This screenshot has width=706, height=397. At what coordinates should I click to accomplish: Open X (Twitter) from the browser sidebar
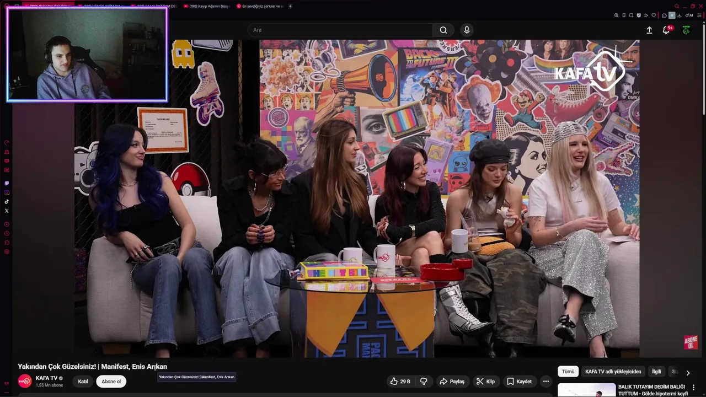(x=7, y=211)
